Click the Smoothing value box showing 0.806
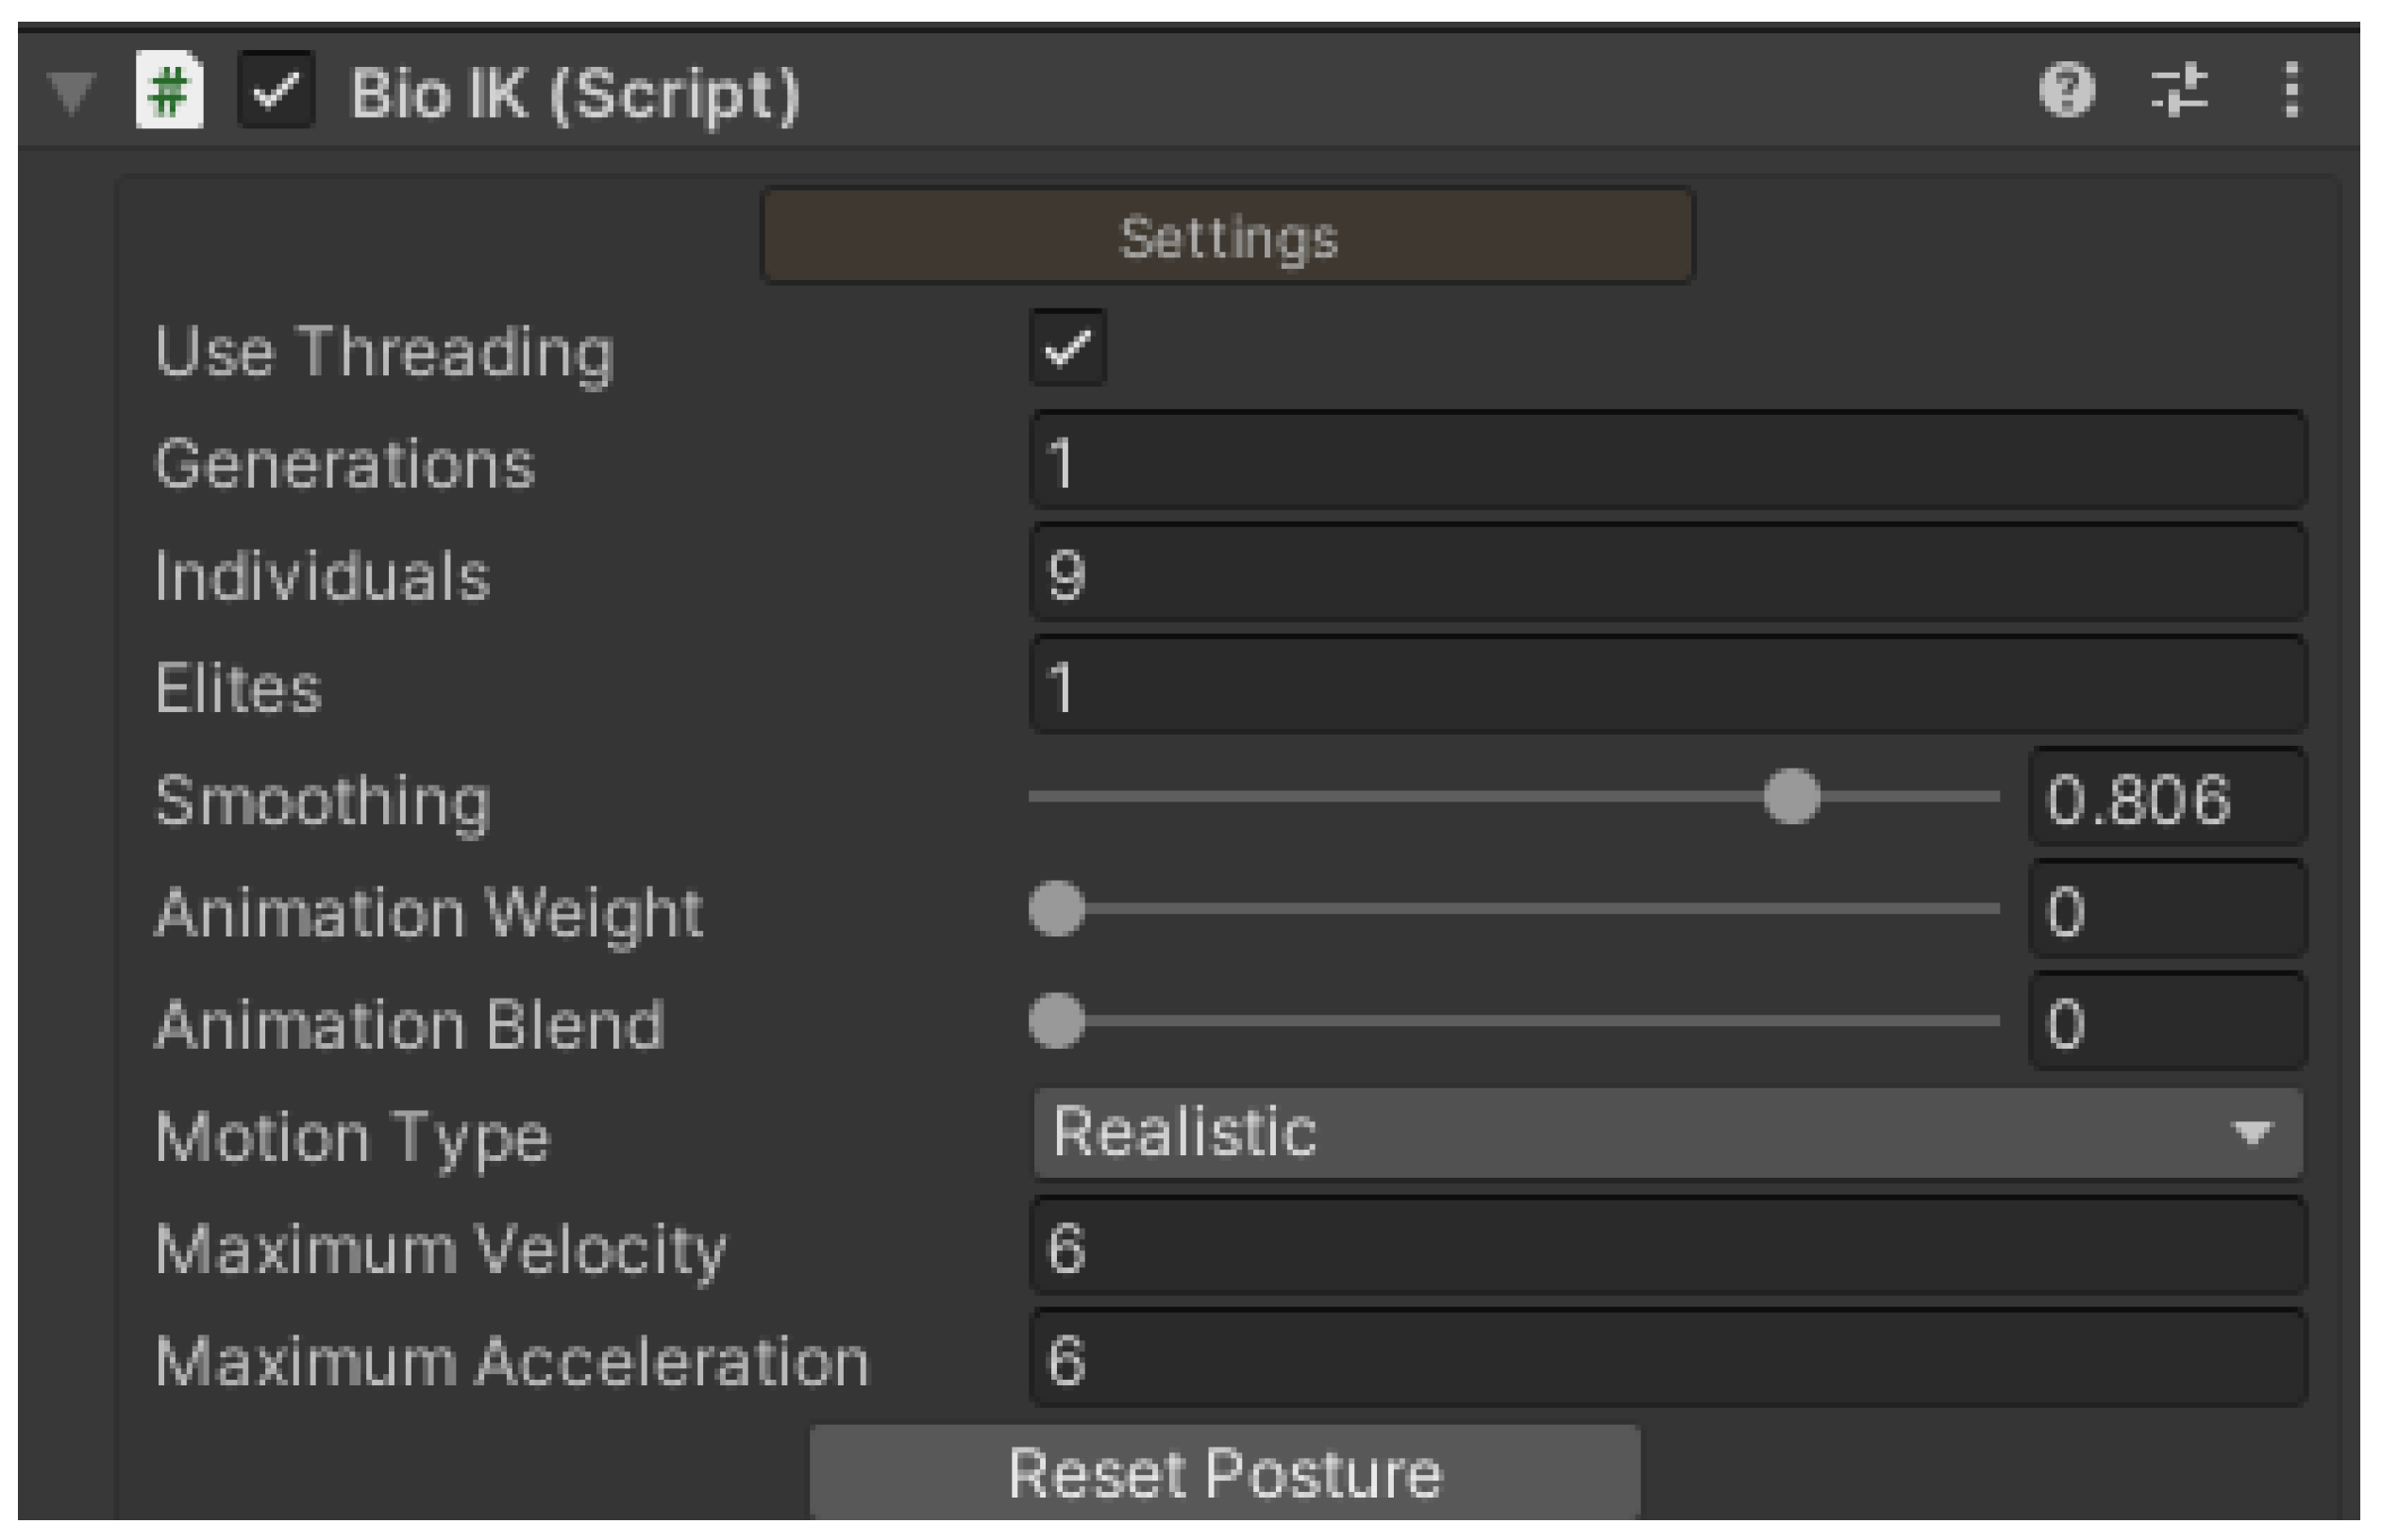The width and height of the screenshot is (2382, 1540). tap(2167, 798)
